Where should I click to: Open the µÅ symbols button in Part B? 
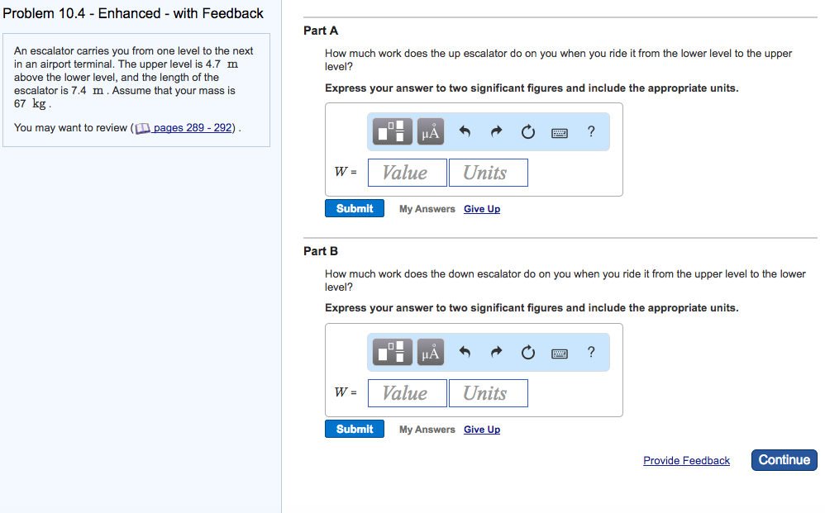pyautogui.click(x=431, y=352)
